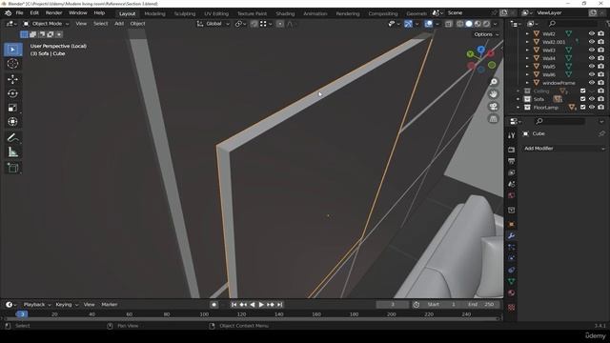Open the World properties tab

point(512,195)
